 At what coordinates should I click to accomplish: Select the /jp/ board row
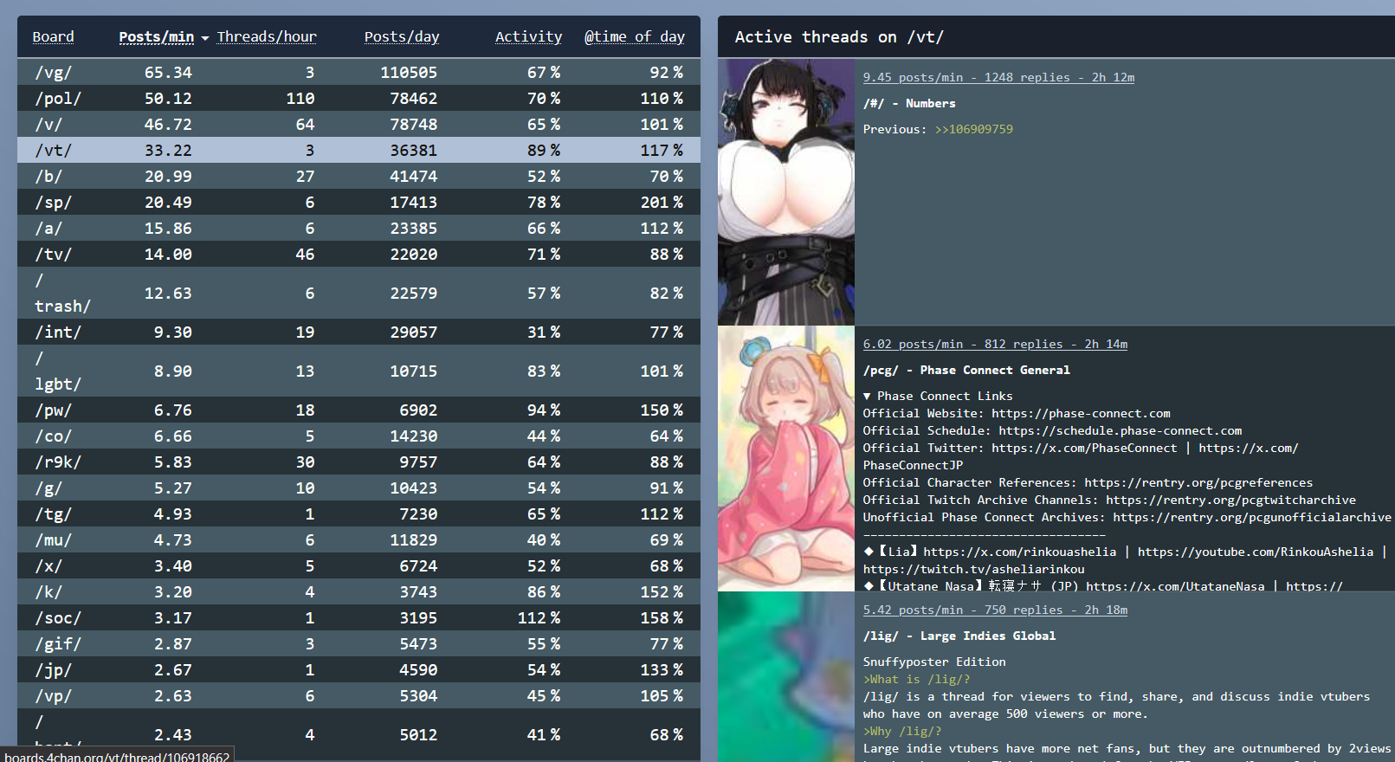point(358,669)
